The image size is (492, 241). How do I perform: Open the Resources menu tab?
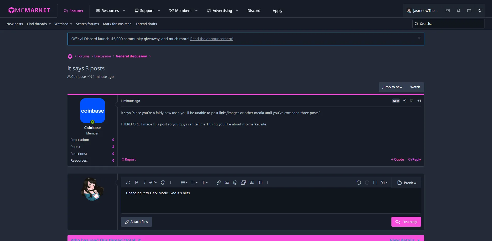click(108, 11)
